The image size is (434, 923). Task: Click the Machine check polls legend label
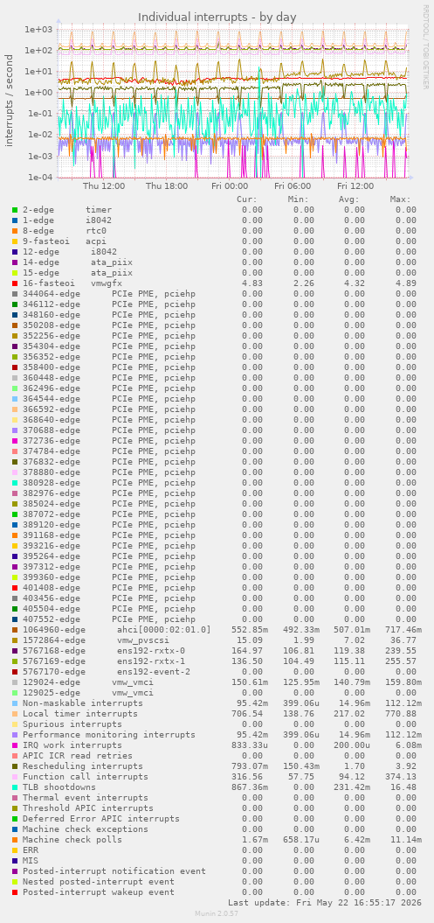[72, 840]
